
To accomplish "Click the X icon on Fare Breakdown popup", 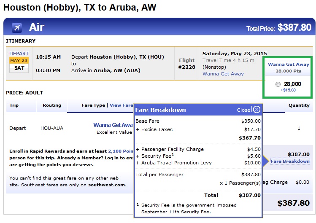I will 257,110.
